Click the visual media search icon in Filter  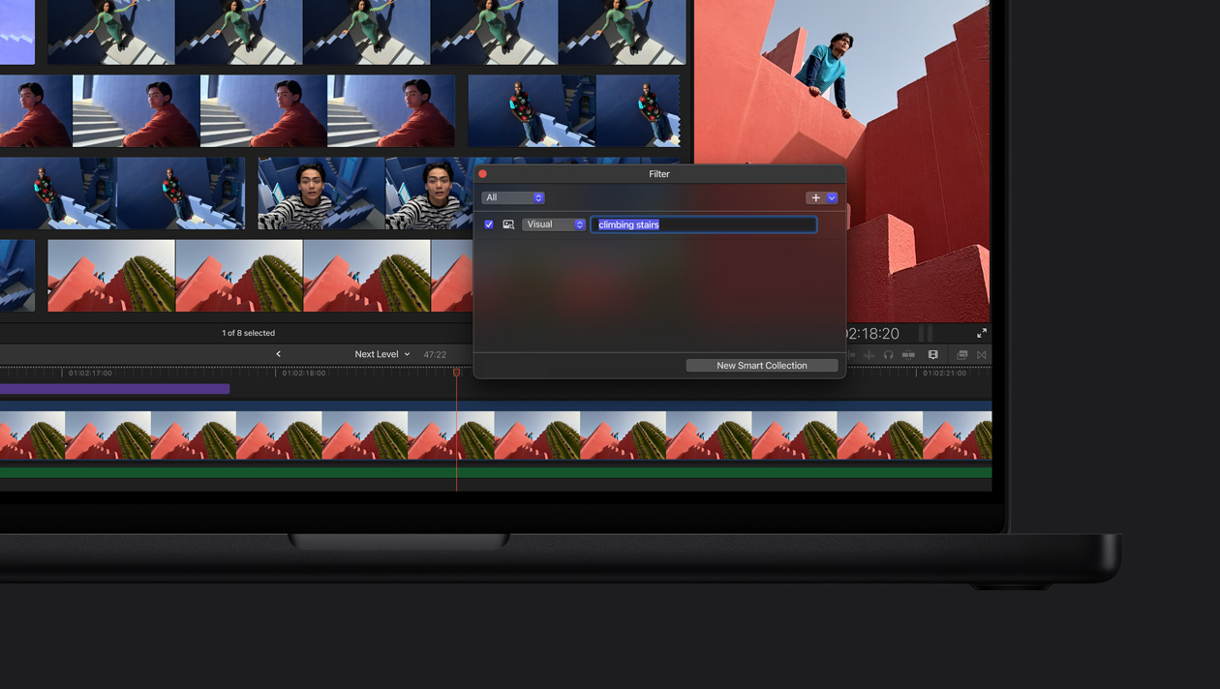tap(507, 224)
